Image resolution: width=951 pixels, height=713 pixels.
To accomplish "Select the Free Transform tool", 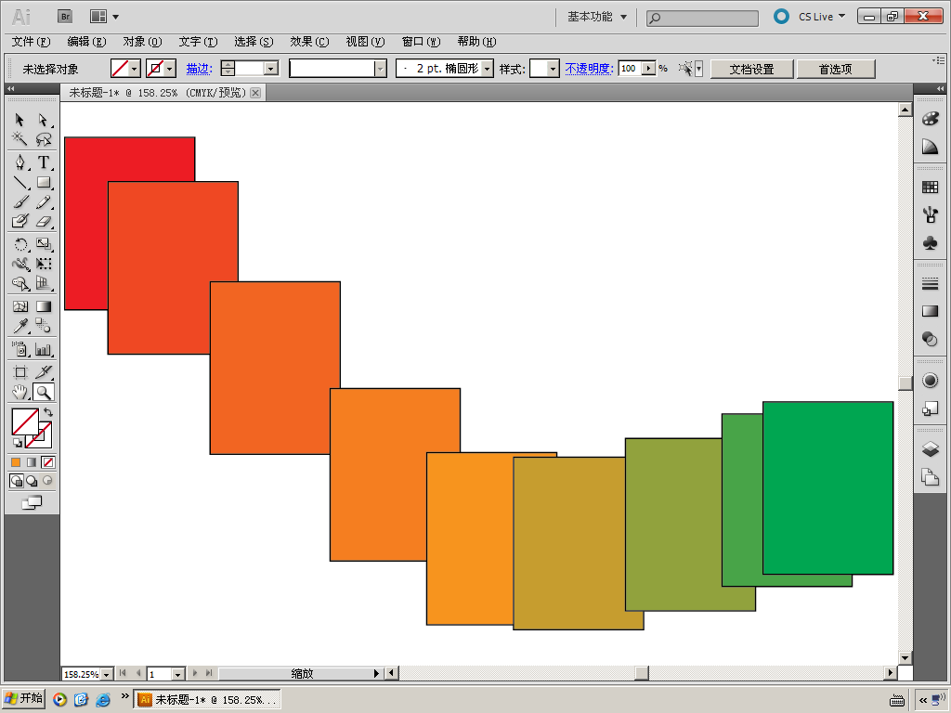I will click(x=43, y=264).
